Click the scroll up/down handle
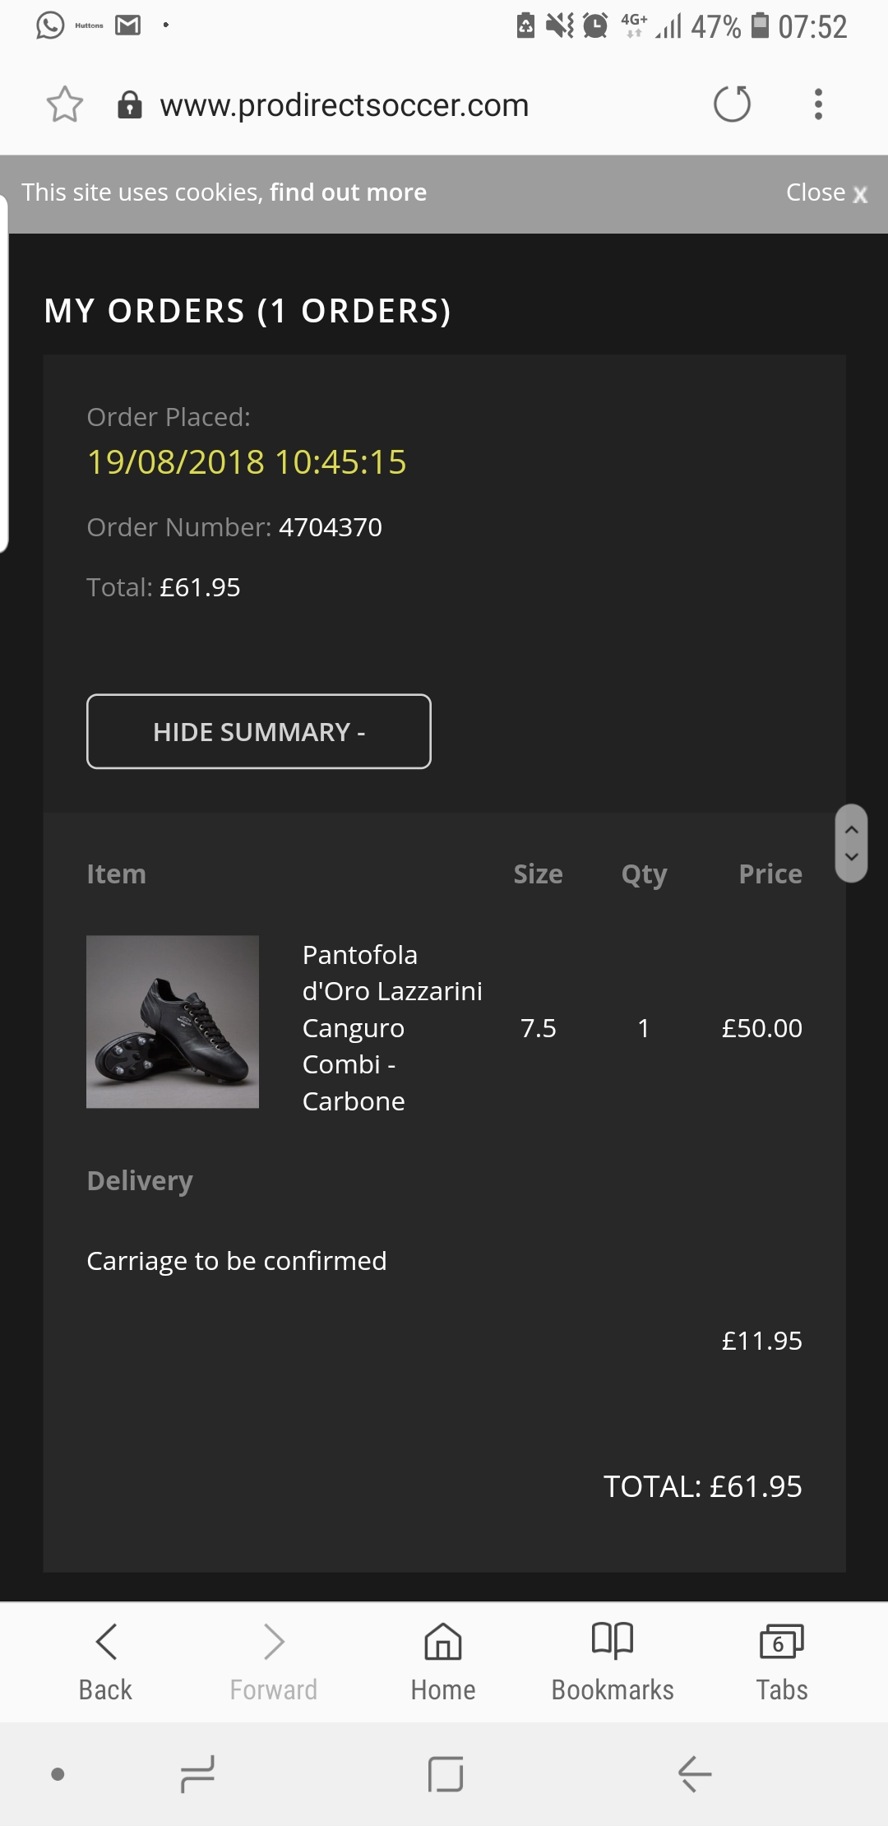This screenshot has width=888, height=1826. [x=852, y=843]
